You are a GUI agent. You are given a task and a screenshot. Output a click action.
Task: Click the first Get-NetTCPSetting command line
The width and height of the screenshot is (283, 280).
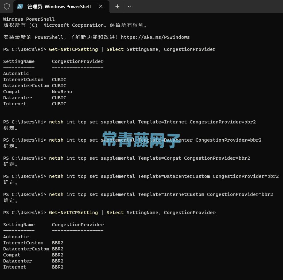click(x=109, y=49)
